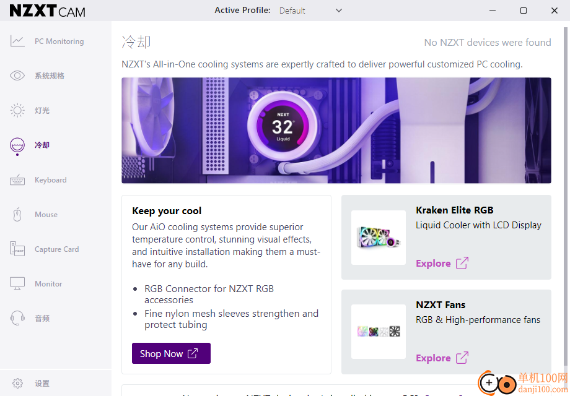570x396 pixels.
Task: Click the Mouse icon in sidebar
Action: [x=17, y=215]
